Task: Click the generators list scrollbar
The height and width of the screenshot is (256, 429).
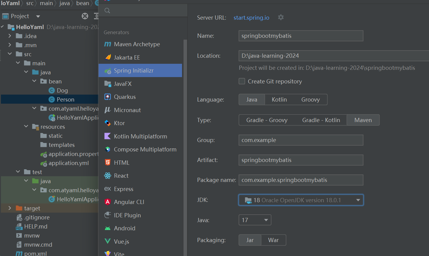Action: tap(185, 148)
